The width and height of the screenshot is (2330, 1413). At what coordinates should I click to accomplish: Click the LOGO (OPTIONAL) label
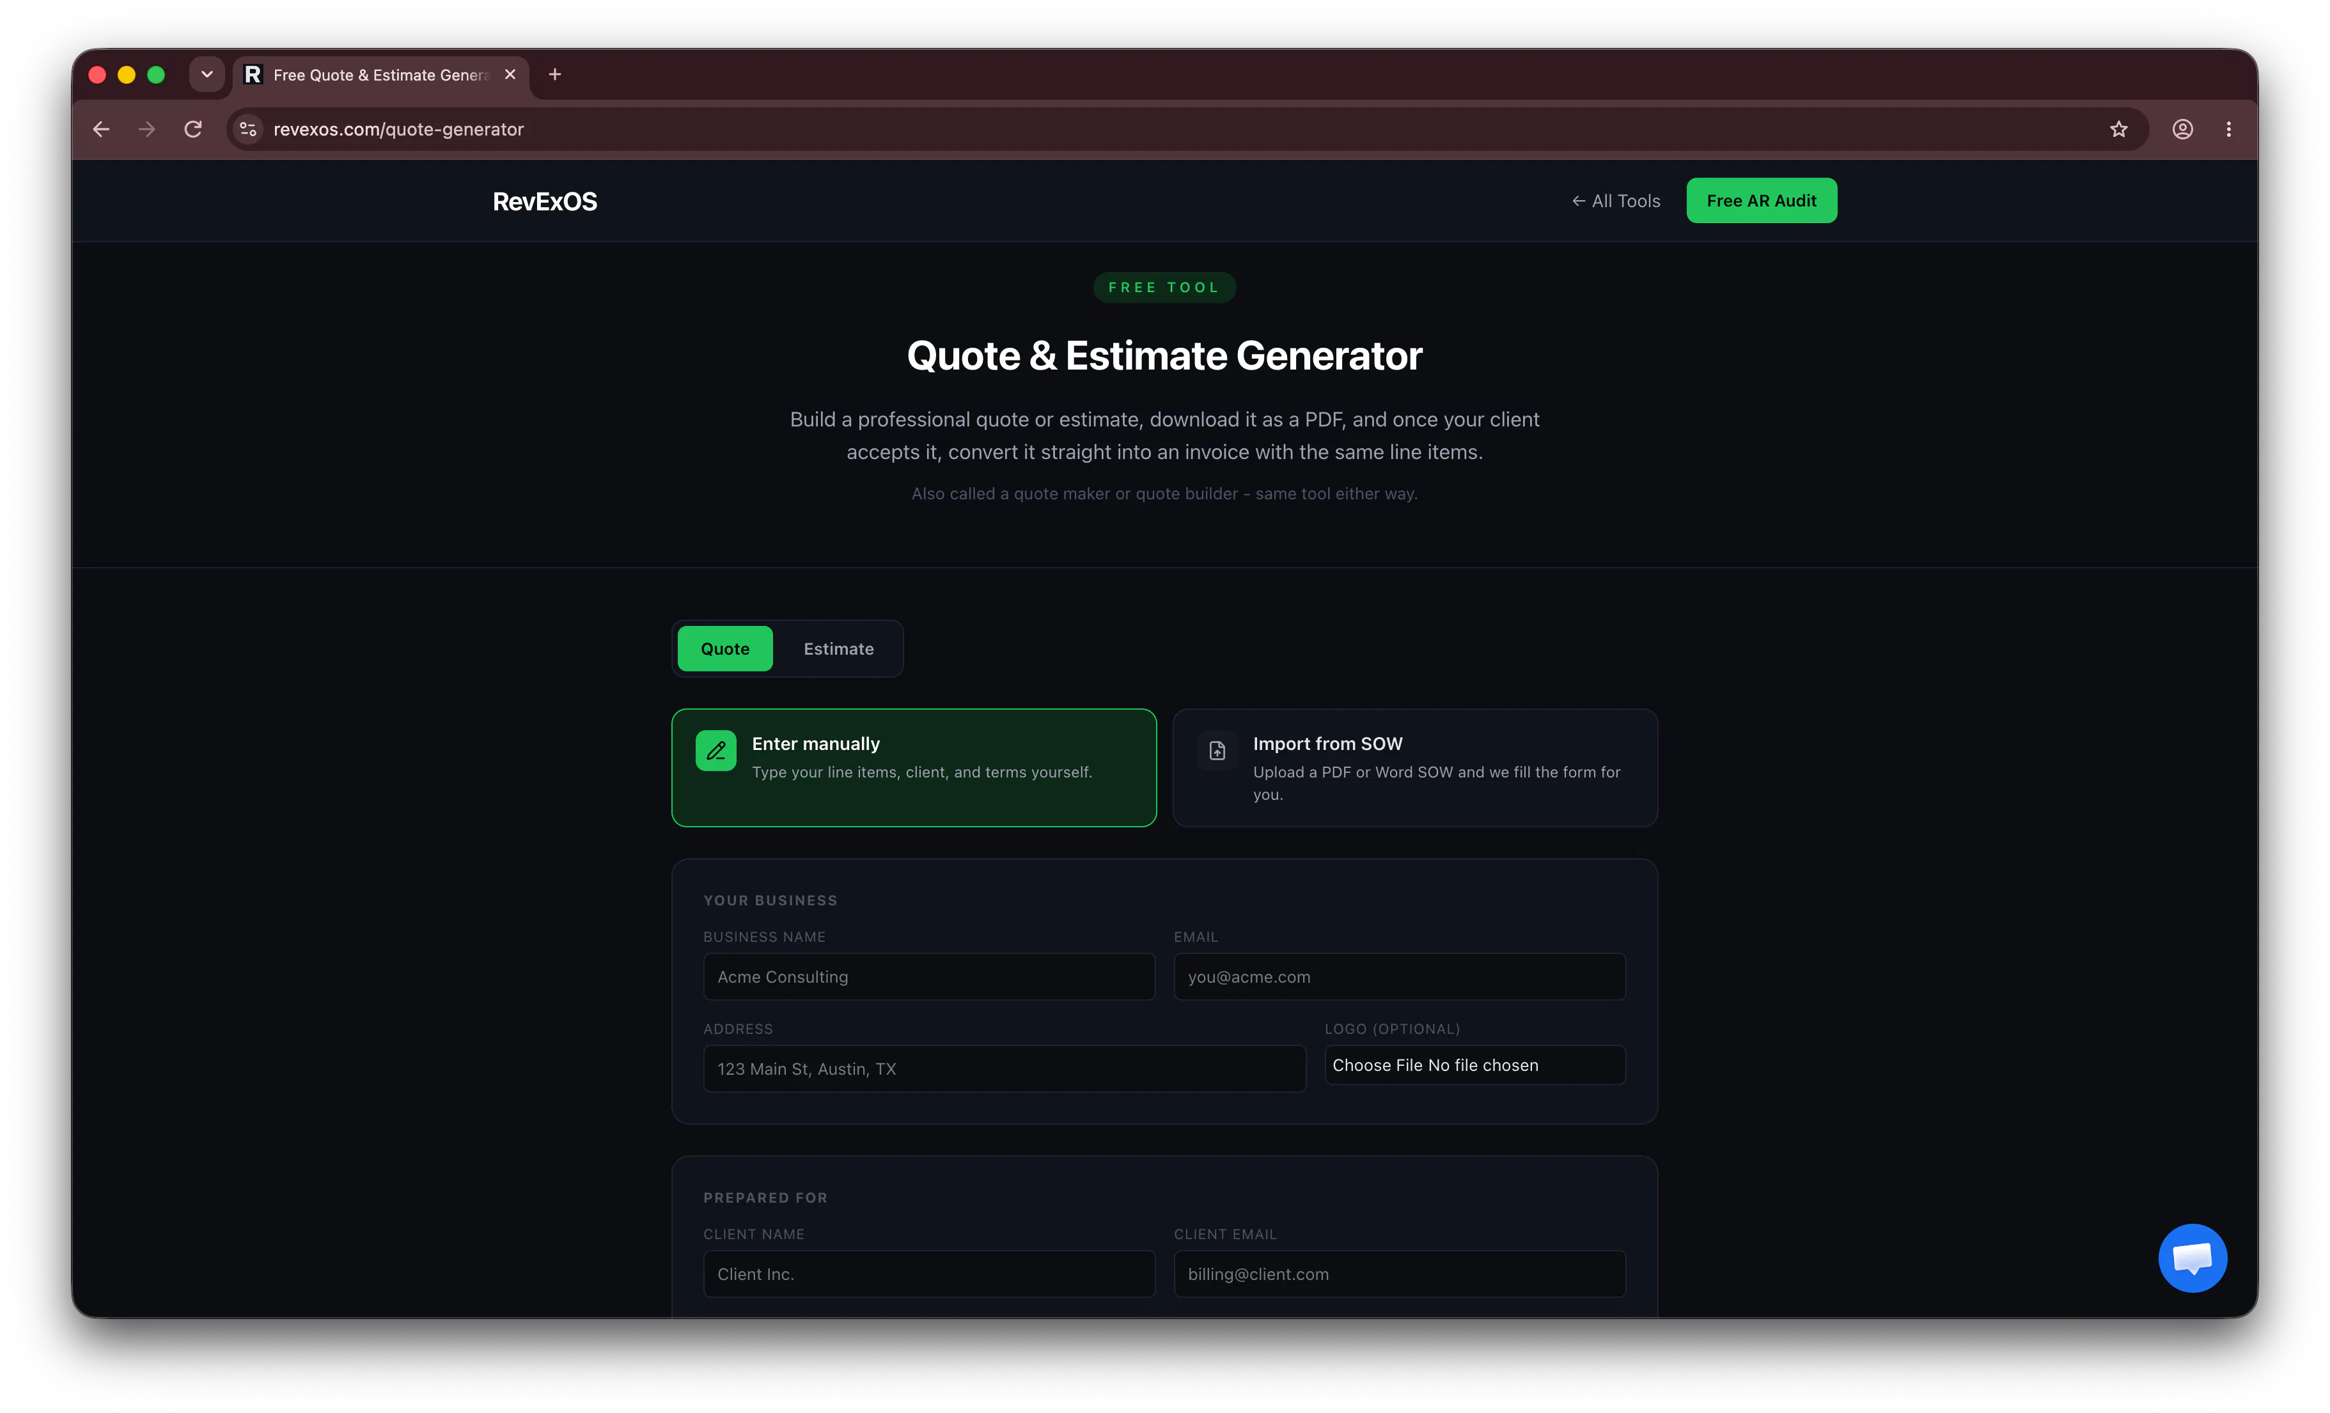[1392, 1029]
